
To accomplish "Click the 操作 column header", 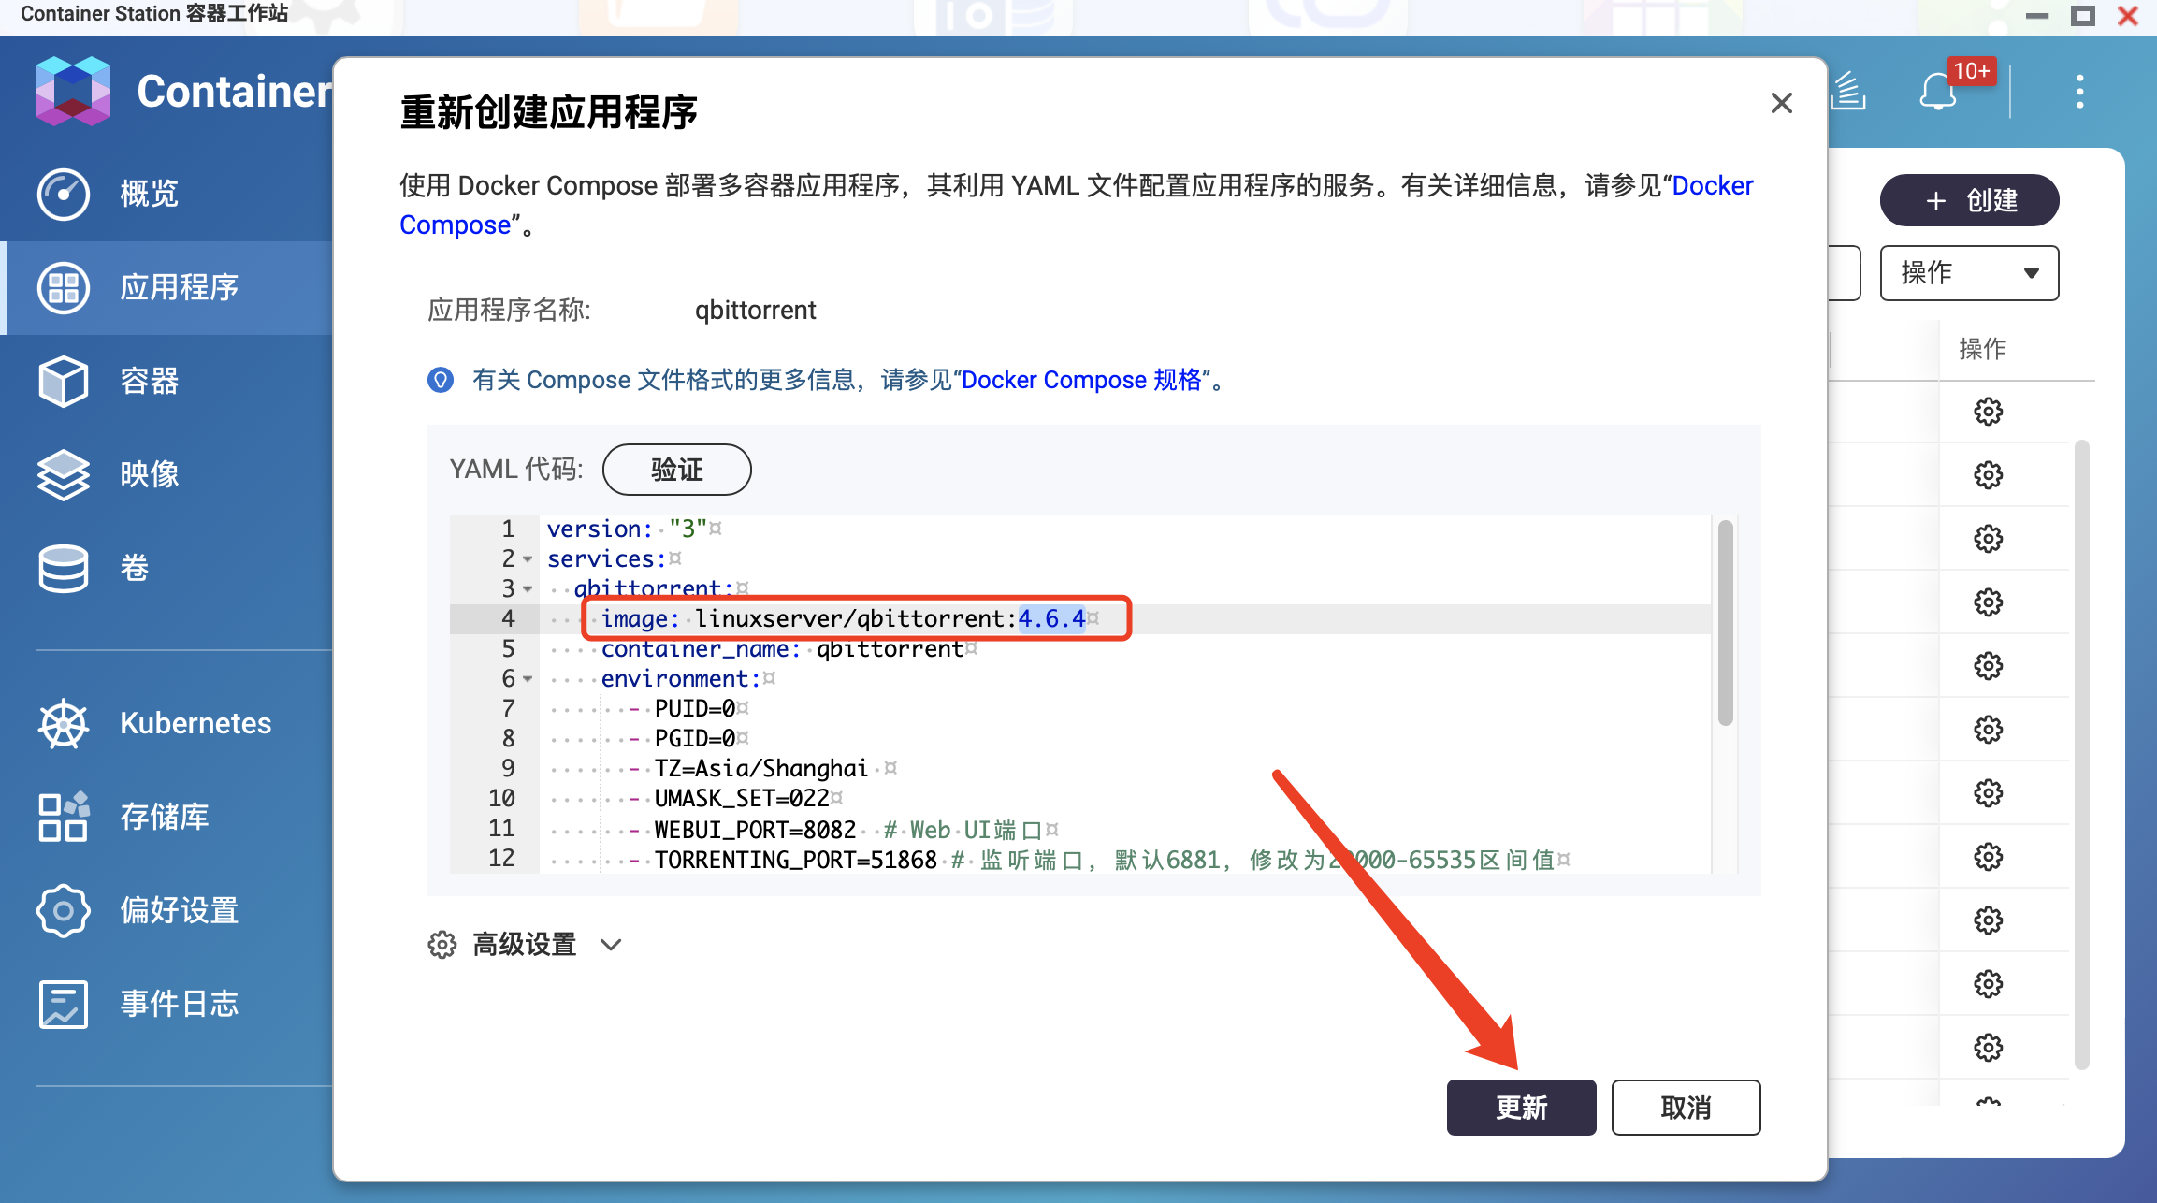I will pyautogui.click(x=1982, y=349).
